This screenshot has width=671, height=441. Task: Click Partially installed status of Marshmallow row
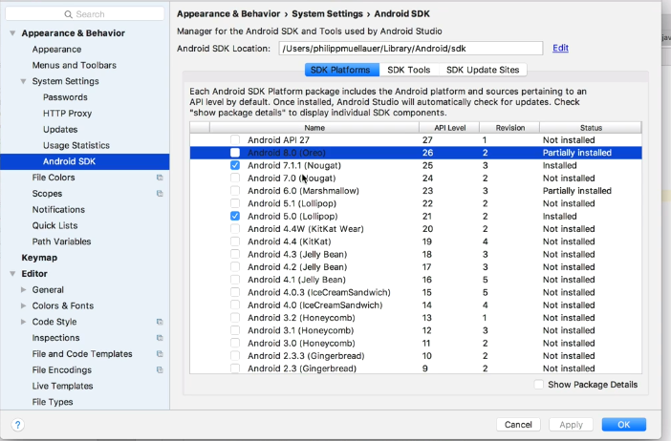[x=577, y=191]
